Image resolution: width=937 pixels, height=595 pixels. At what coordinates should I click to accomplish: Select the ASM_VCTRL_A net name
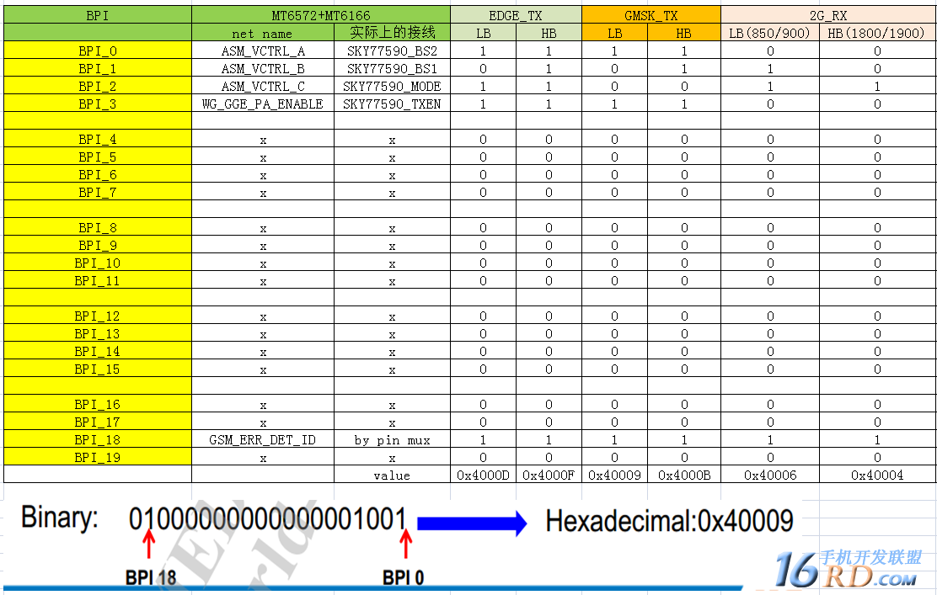(263, 50)
